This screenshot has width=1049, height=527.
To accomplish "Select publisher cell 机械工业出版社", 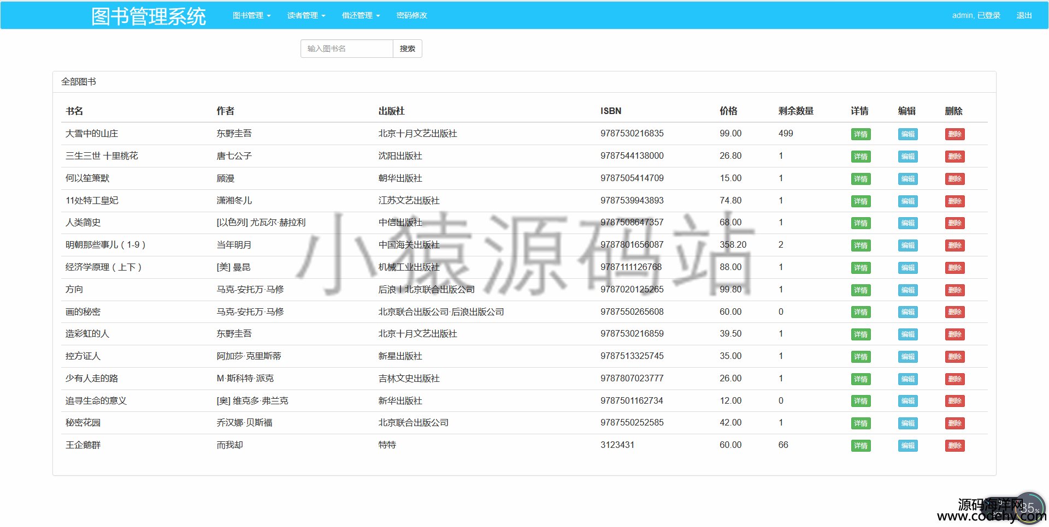I will click(x=409, y=267).
